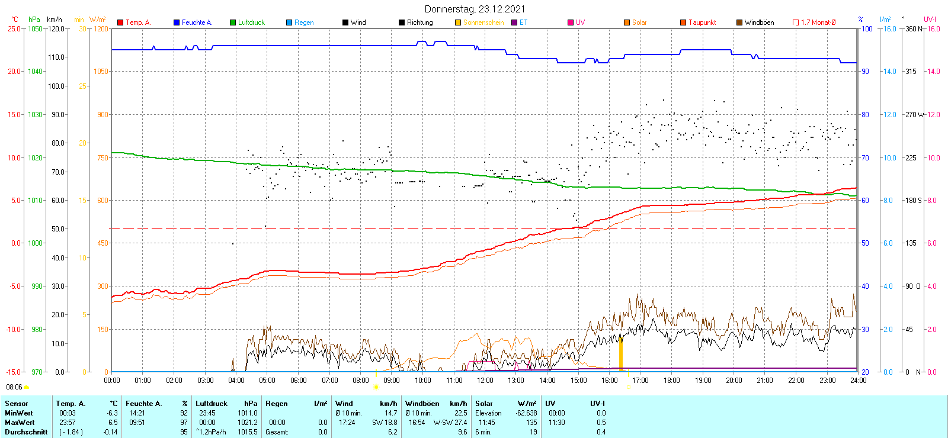948x438 pixels.
Task: Click the minimum pressure value 1011.0
Action: (248, 413)
